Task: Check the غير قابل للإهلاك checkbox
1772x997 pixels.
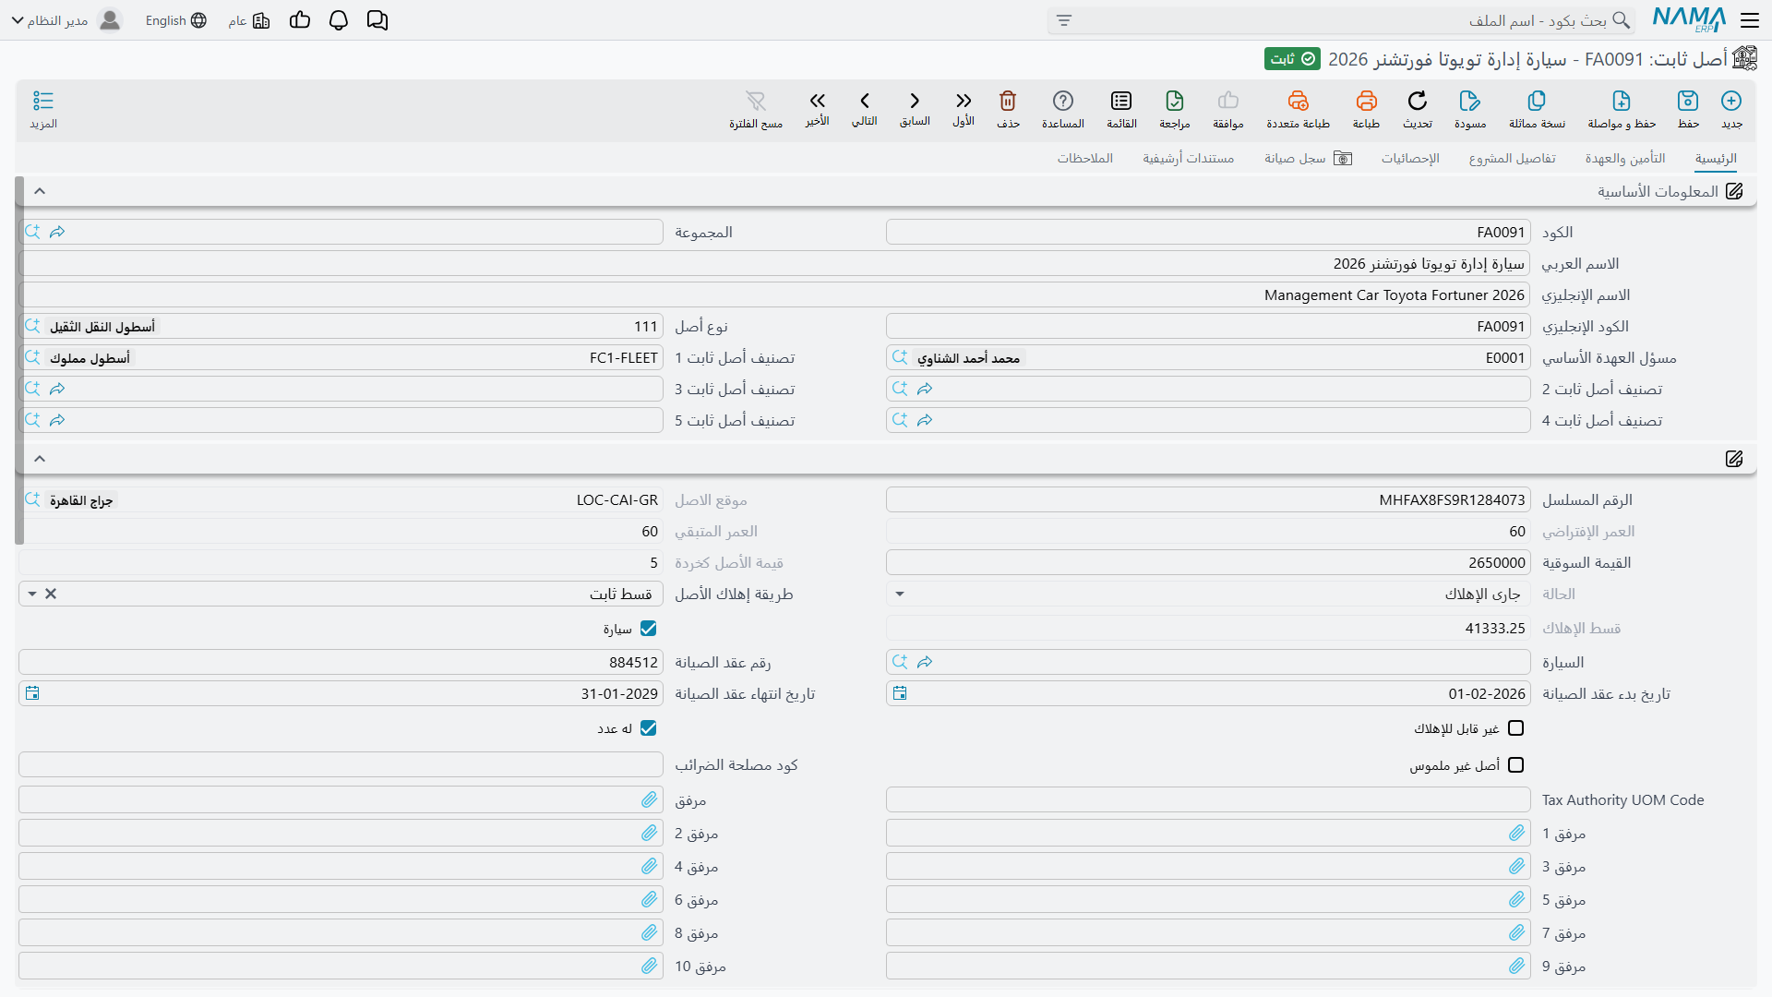Action: click(1515, 728)
